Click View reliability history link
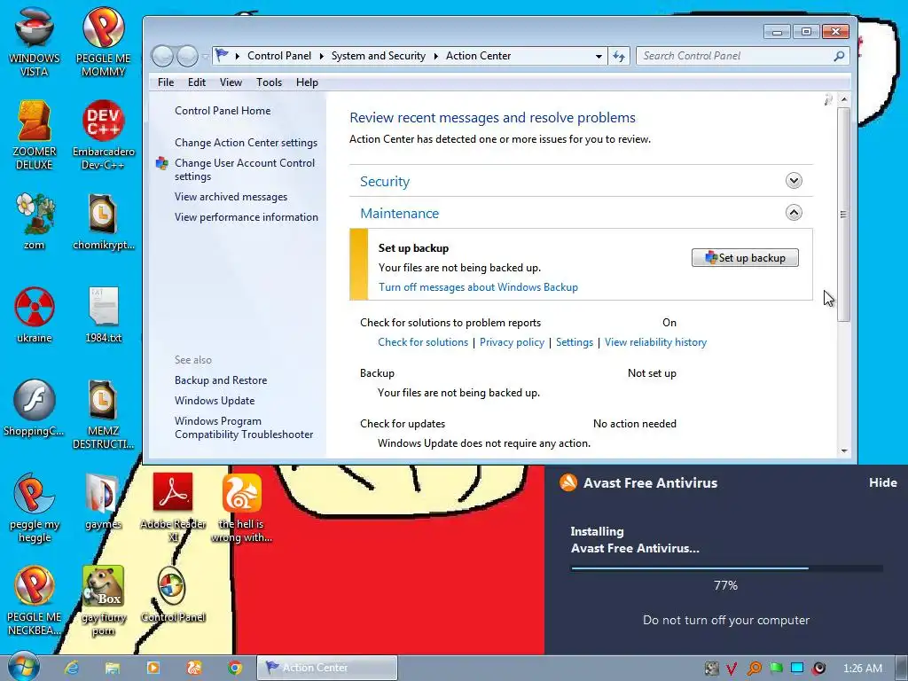Image resolution: width=908 pixels, height=681 pixels. pyautogui.click(x=655, y=342)
